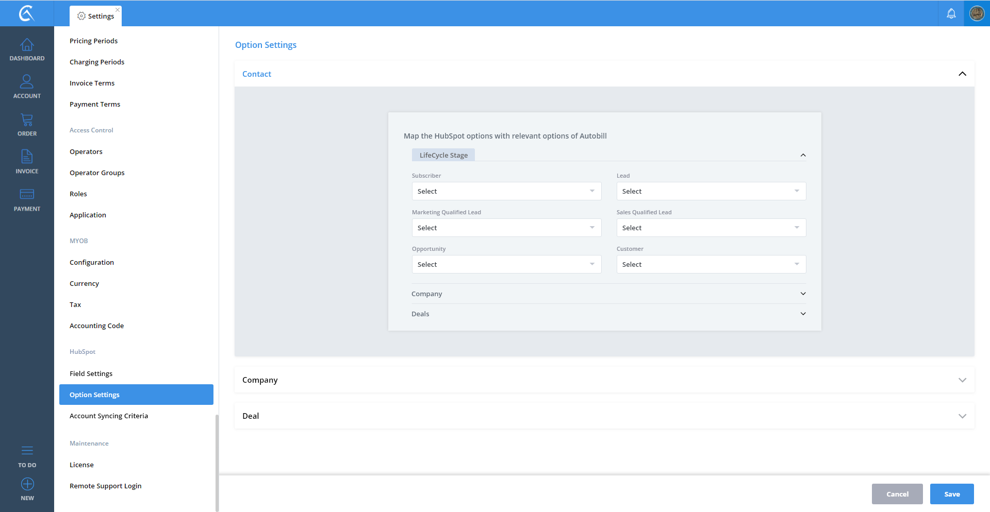Viewport: 990px width, 512px height.
Task: Save the option settings
Action: click(951, 494)
